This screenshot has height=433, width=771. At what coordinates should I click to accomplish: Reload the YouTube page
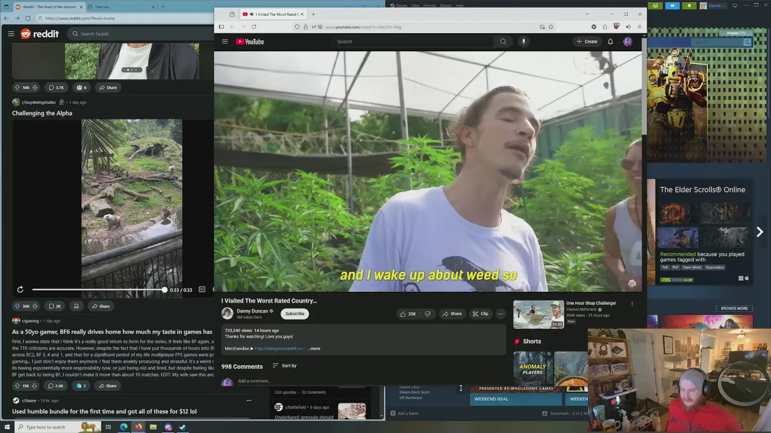coord(254,26)
